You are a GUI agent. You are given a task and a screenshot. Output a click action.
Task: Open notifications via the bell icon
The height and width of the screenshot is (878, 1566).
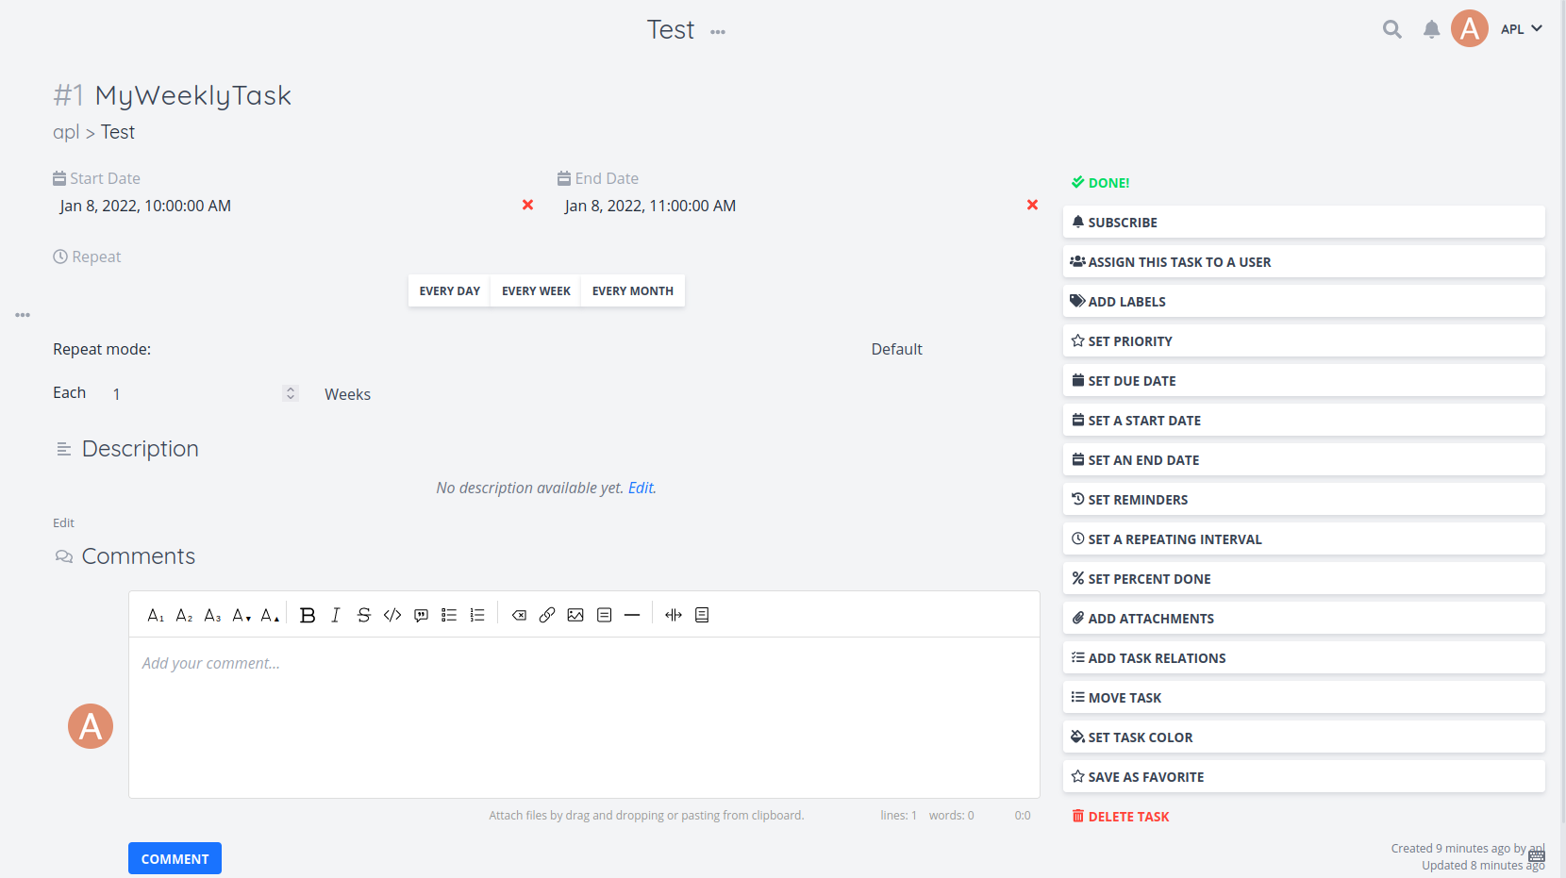click(1431, 29)
